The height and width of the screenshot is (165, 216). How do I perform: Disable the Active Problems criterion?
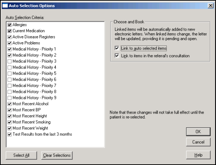(9, 43)
